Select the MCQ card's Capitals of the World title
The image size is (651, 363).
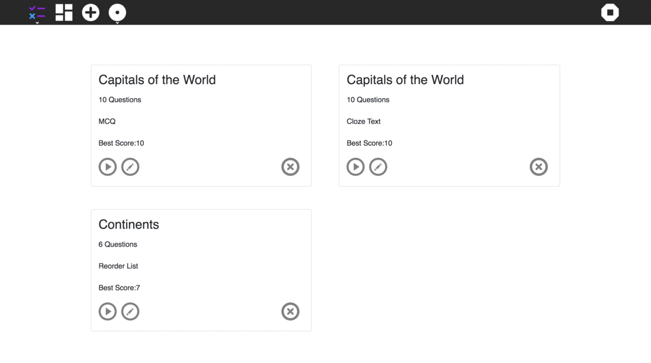(157, 80)
